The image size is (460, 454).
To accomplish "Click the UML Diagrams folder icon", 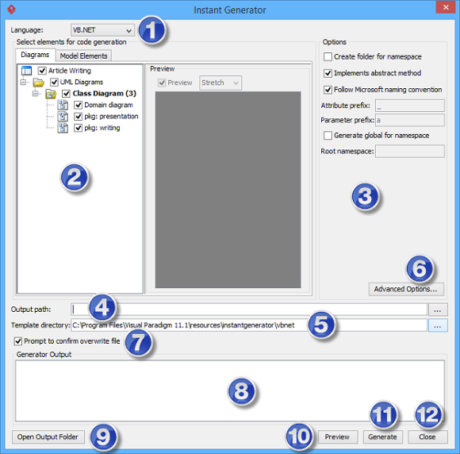I will (x=38, y=83).
